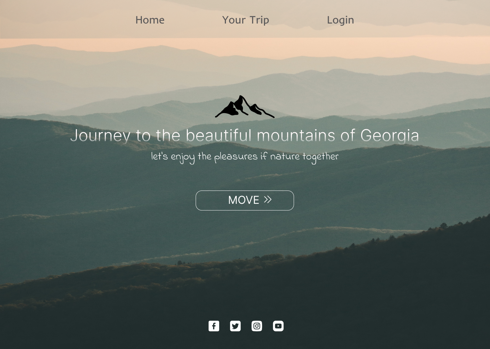Open the Facebook social icon
Viewport: 490px width, 349px height.
[x=214, y=326]
